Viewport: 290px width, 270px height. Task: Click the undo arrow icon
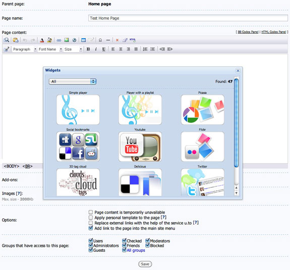pyautogui.click(x=25, y=40)
